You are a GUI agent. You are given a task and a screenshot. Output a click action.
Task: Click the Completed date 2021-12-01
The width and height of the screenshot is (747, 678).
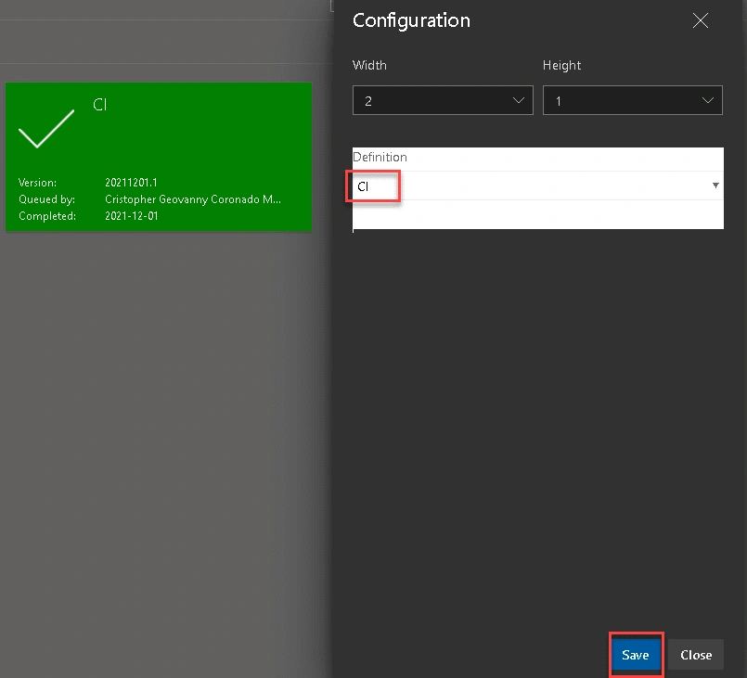pos(132,216)
